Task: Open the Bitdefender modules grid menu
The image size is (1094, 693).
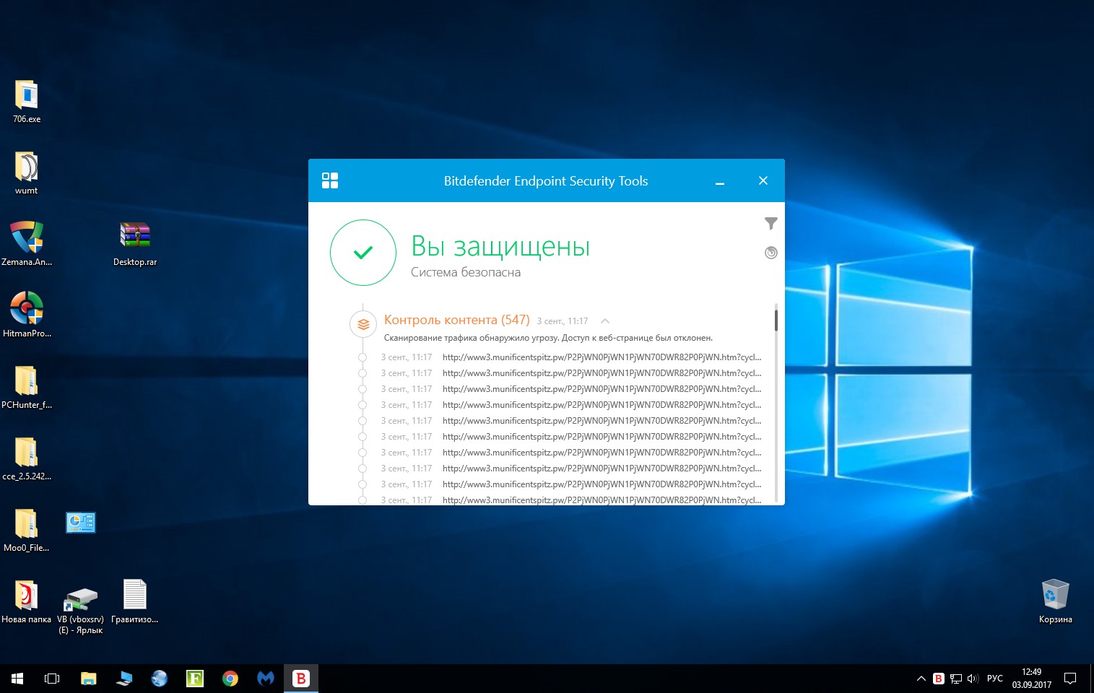Action: pyautogui.click(x=330, y=180)
